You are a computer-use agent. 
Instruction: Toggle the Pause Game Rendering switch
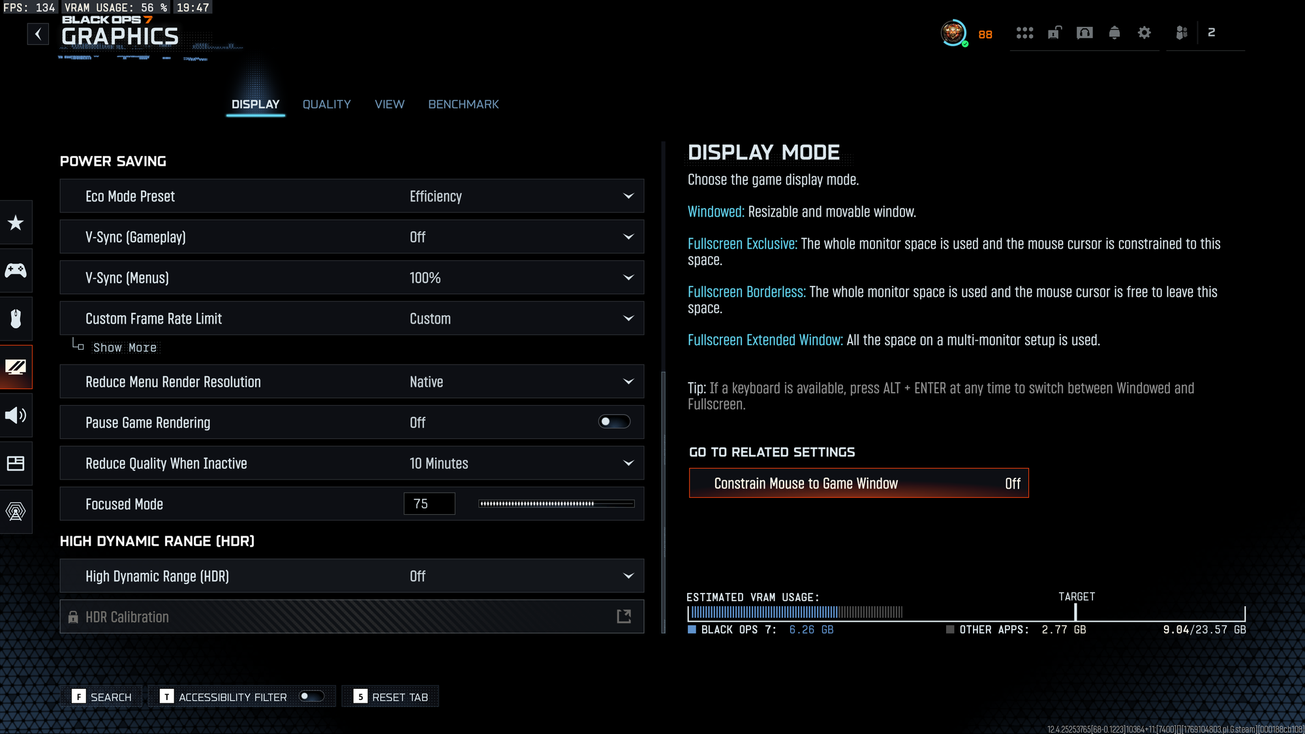click(x=614, y=422)
